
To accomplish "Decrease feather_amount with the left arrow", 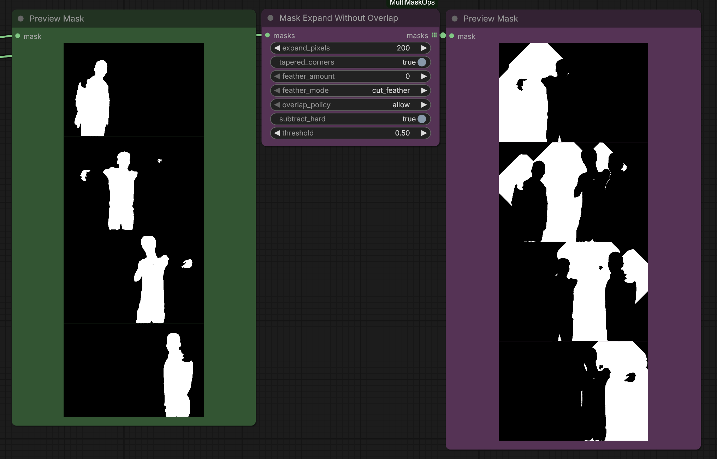I will (277, 76).
